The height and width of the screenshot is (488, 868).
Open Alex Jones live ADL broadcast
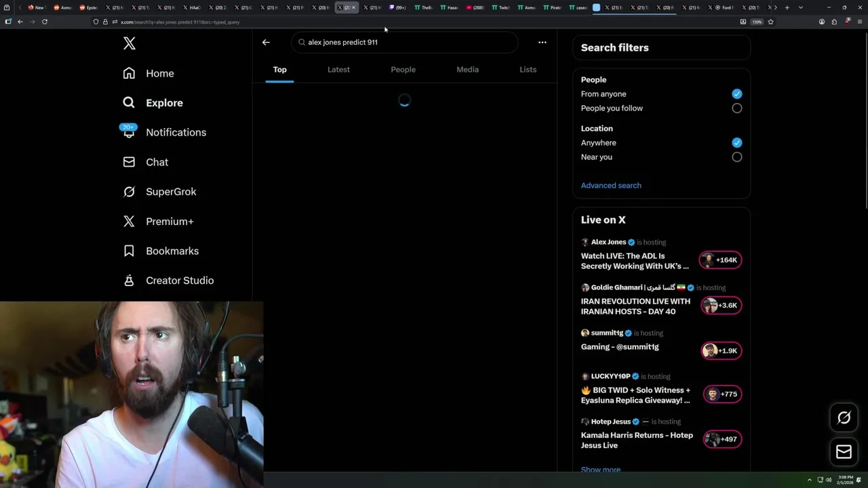tap(635, 261)
